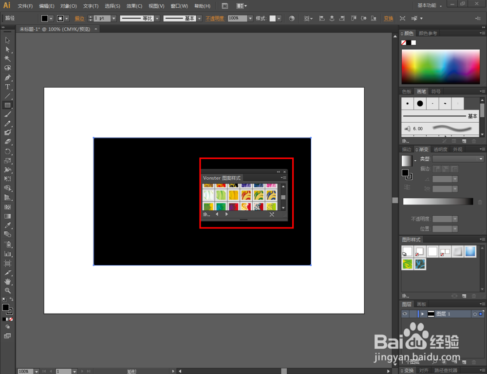Select the green swirl graphic style thumbnail
The image size is (487, 374).
coord(407,264)
